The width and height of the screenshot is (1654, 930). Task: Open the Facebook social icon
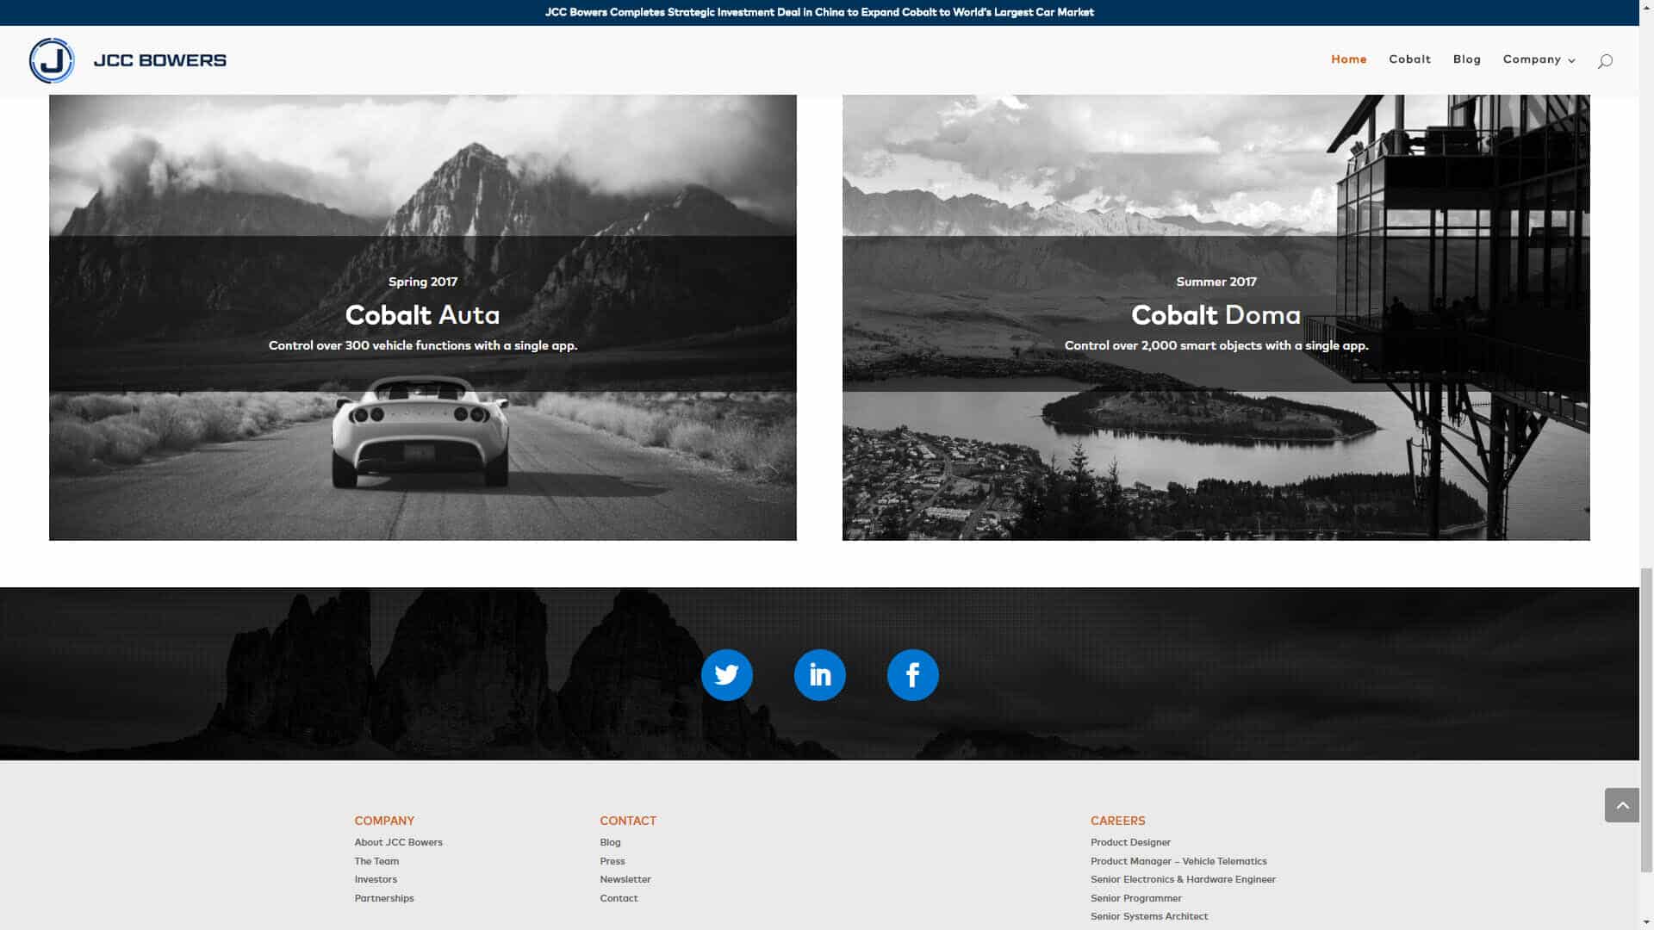(912, 675)
